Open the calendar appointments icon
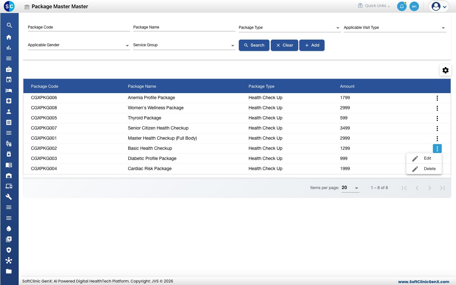The width and height of the screenshot is (456, 285). (9, 79)
